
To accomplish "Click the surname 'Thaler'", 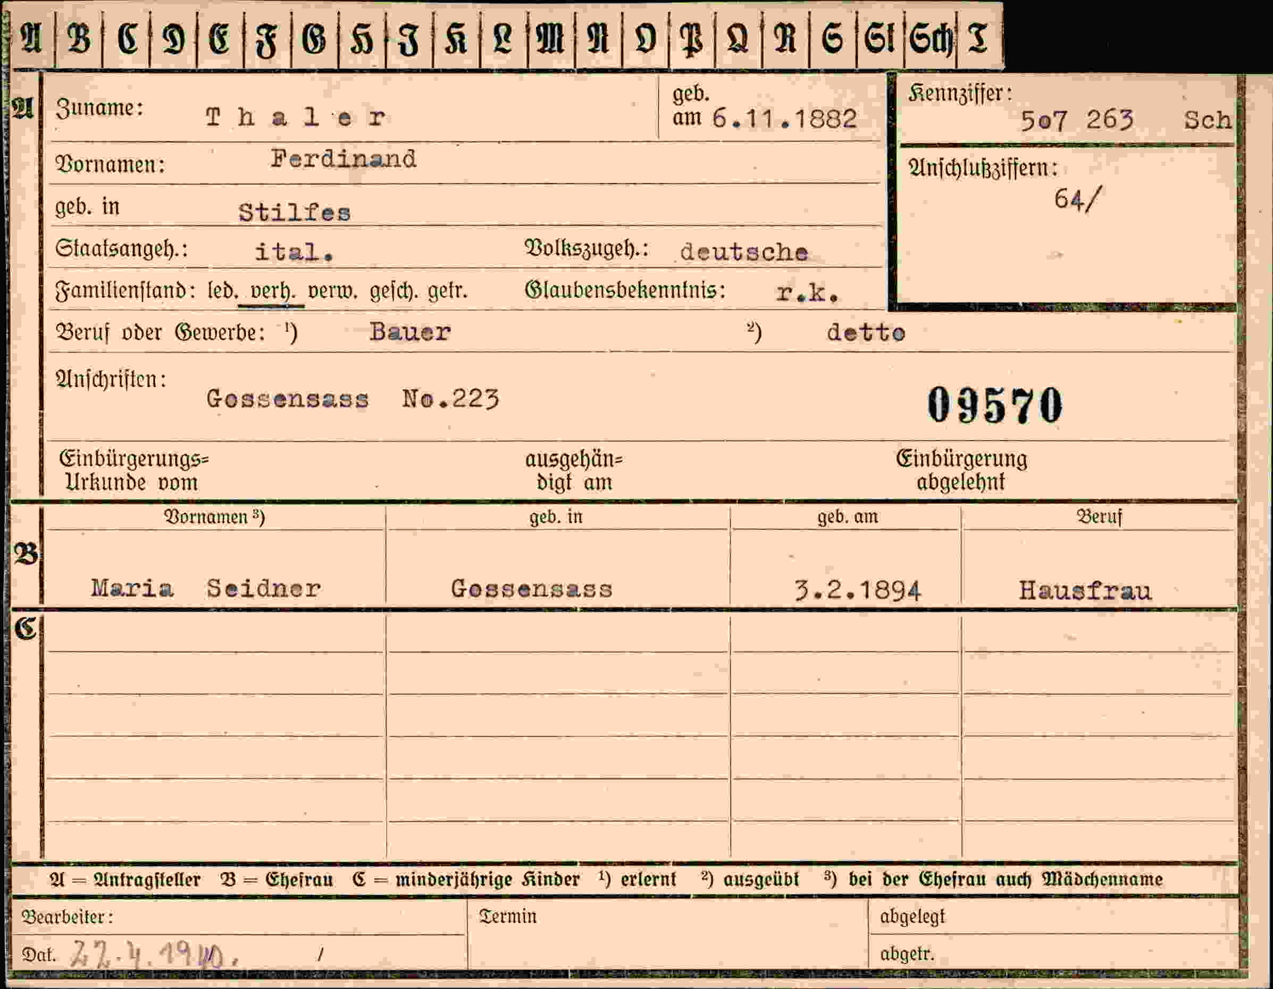I will 296,118.
